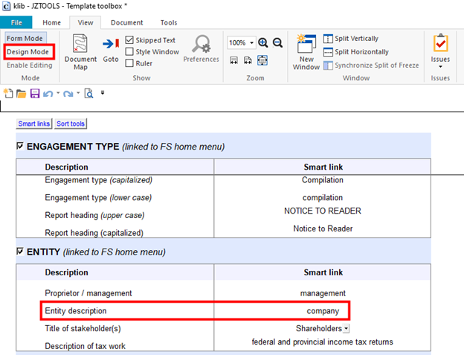The height and width of the screenshot is (355, 464).
Task: Click the zoom out magnifier icon
Action: (277, 42)
